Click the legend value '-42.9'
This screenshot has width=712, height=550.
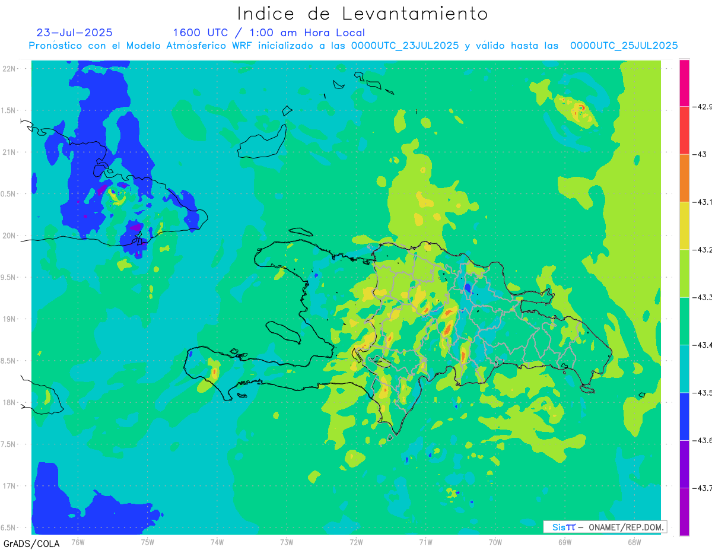point(703,107)
